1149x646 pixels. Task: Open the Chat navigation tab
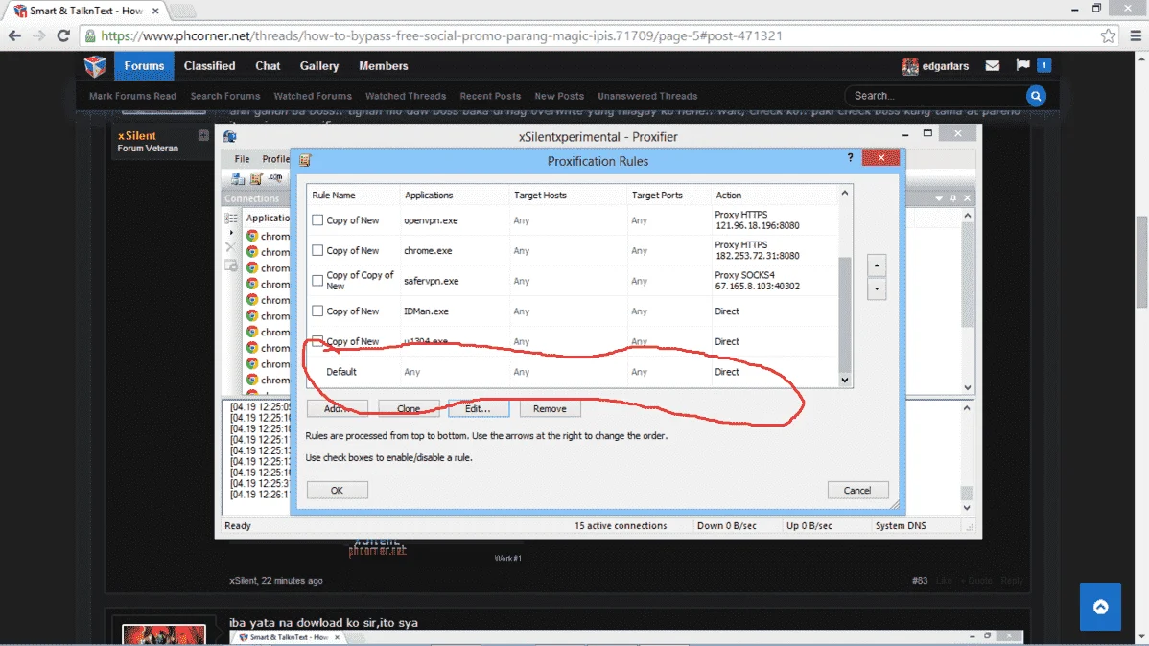(x=268, y=66)
